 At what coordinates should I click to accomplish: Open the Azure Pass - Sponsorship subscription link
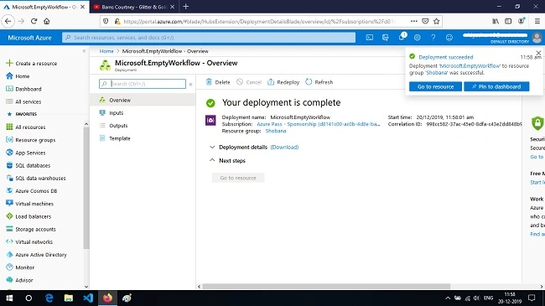[319, 124]
